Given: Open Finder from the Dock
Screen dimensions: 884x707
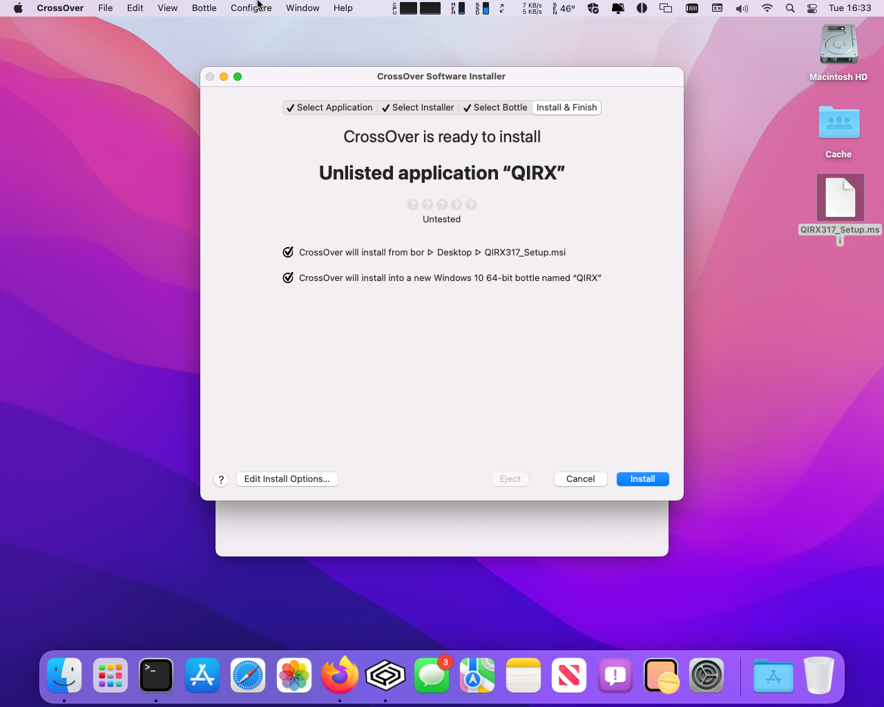Looking at the screenshot, I should [64, 675].
